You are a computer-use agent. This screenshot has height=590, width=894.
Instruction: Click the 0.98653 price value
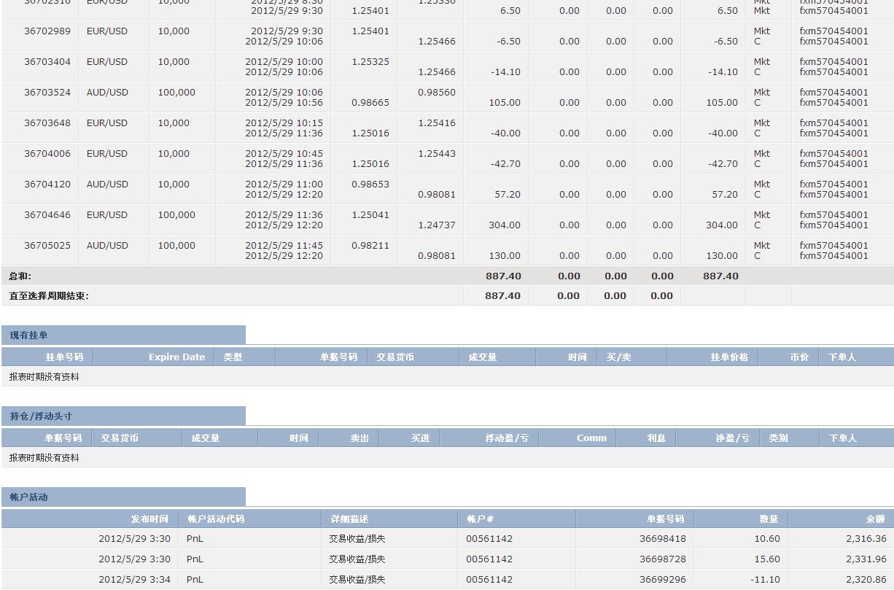click(370, 185)
